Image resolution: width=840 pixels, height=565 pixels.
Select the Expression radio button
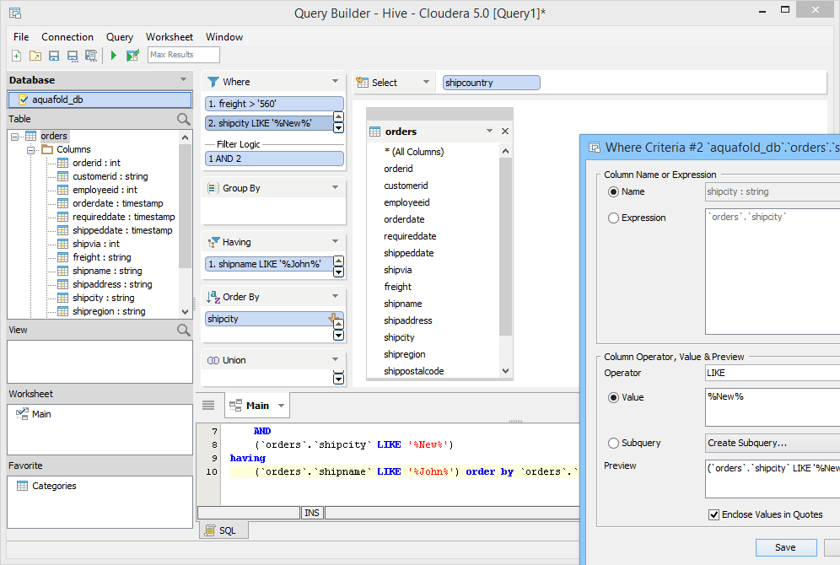pos(613,218)
